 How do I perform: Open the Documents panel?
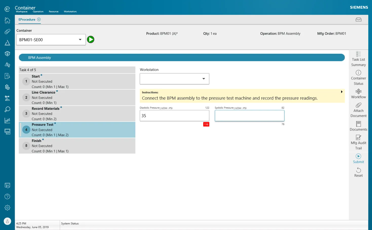(358, 126)
